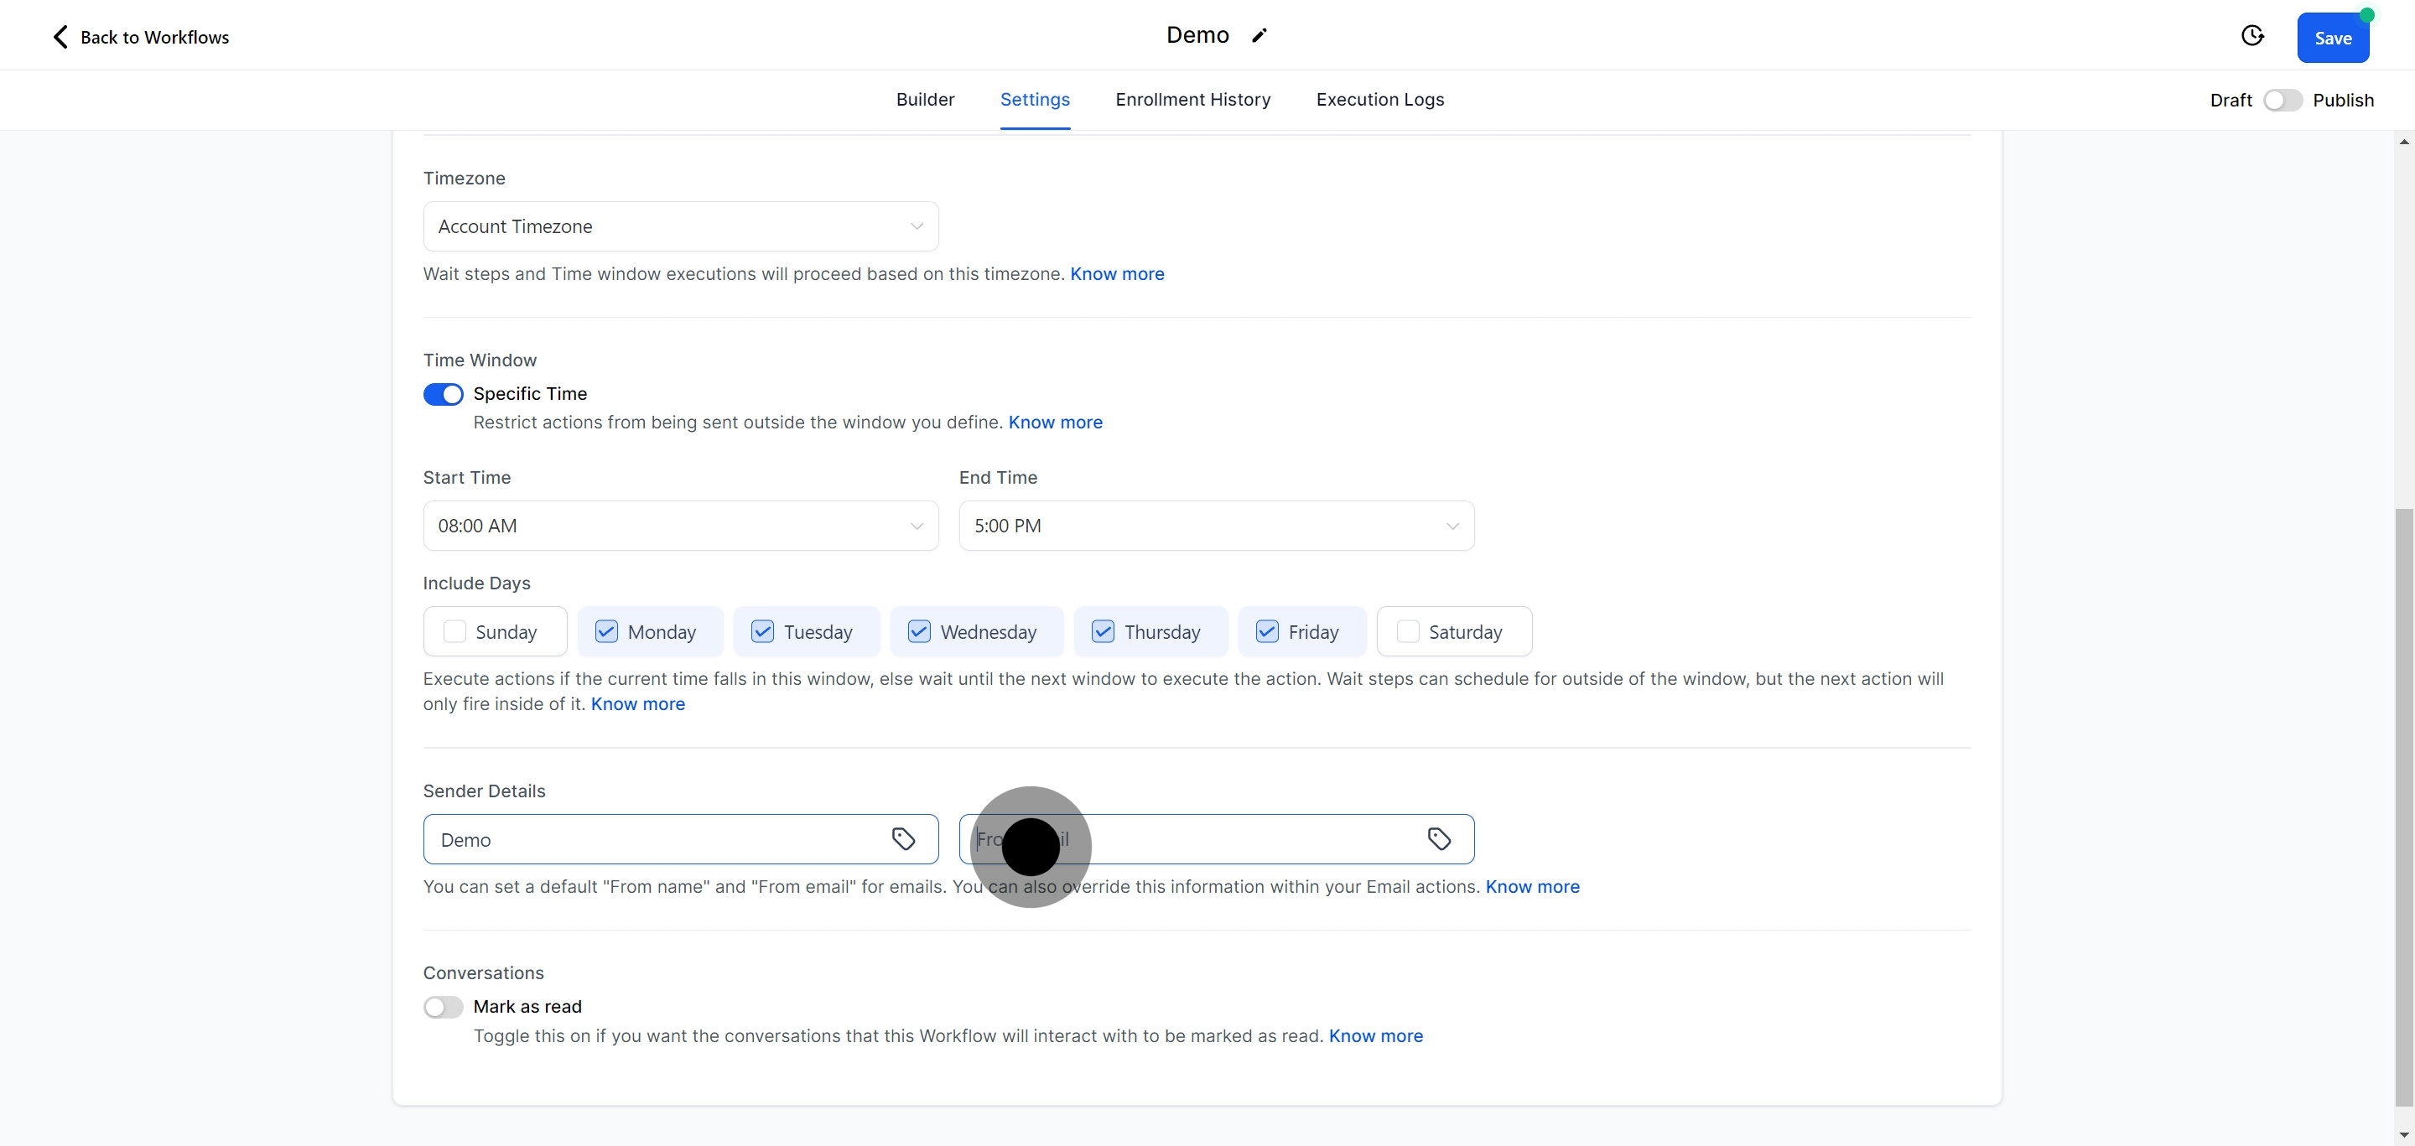Click the vertical scrollbar thumb
Screen dimensions: 2415x1146
(x=2404, y=806)
